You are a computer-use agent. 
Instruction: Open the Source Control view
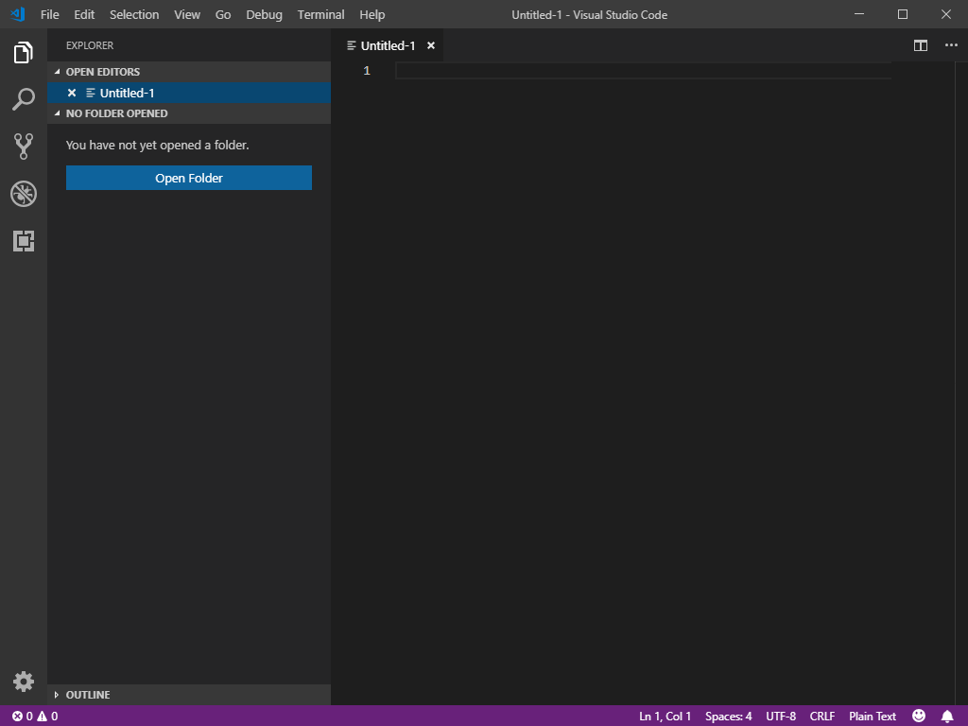pos(24,147)
